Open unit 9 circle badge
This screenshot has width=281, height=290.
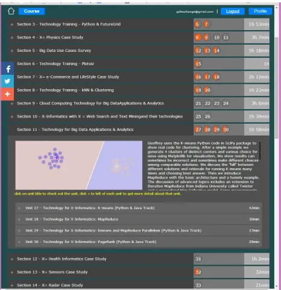click(207, 37)
